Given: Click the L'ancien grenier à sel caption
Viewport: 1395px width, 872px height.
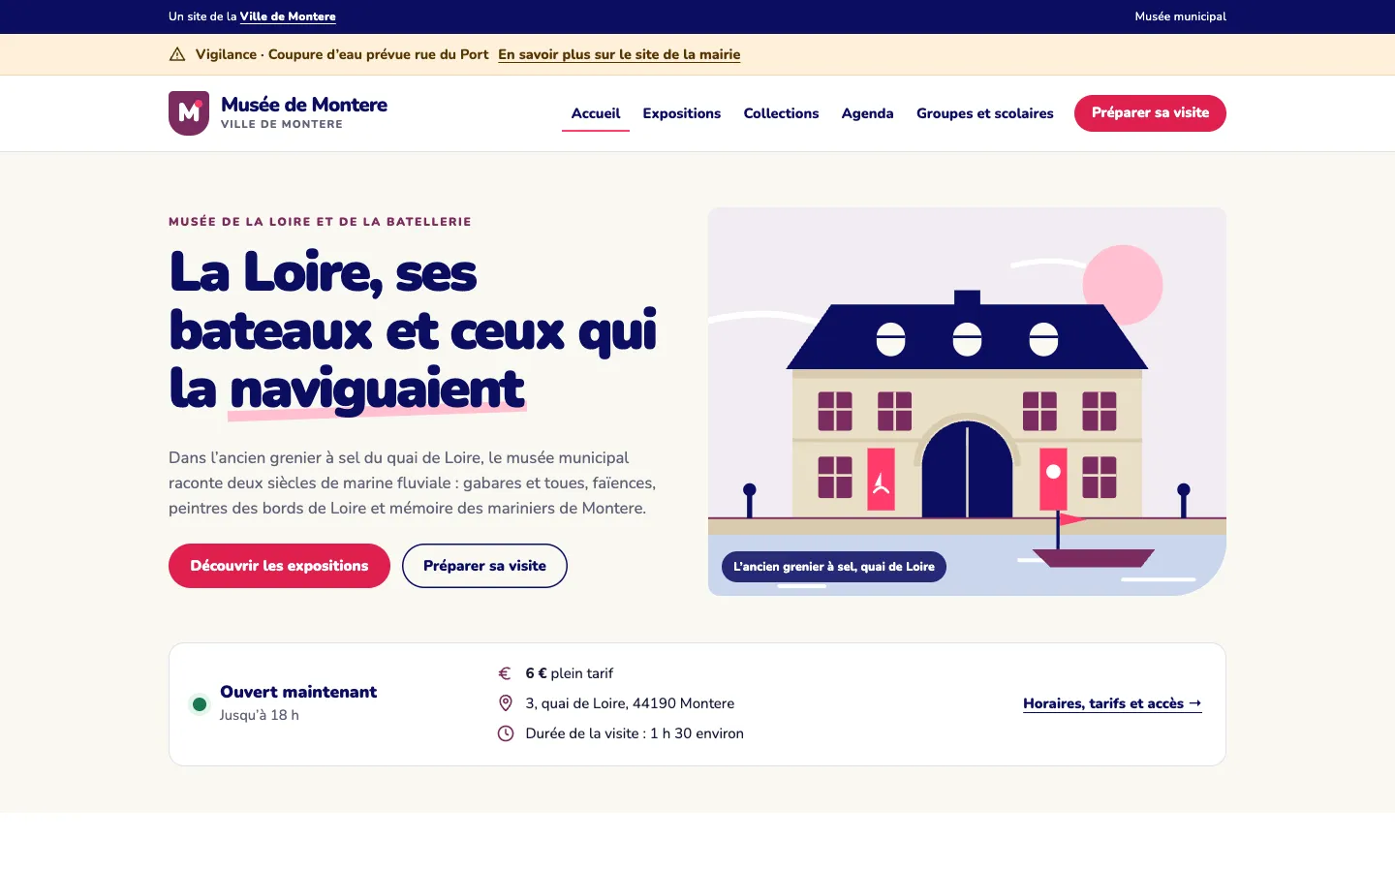Looking at the screenshot, I should [833, 567].
